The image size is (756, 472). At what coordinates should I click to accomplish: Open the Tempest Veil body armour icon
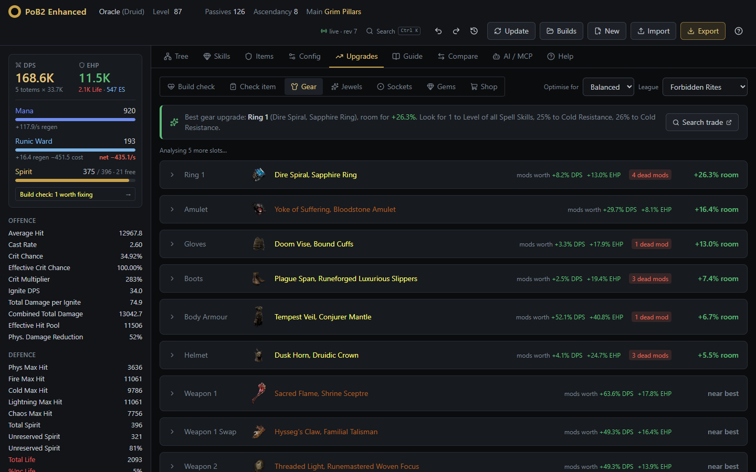(x=259, y=317)
